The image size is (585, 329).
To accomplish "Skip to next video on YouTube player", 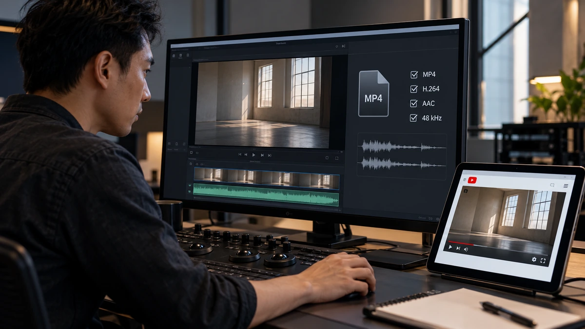I will coord(458,248).
